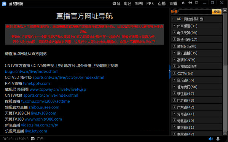Click the channel list vertical scrollbar
Screen dimensions: 228x142
tap(225, 71)
